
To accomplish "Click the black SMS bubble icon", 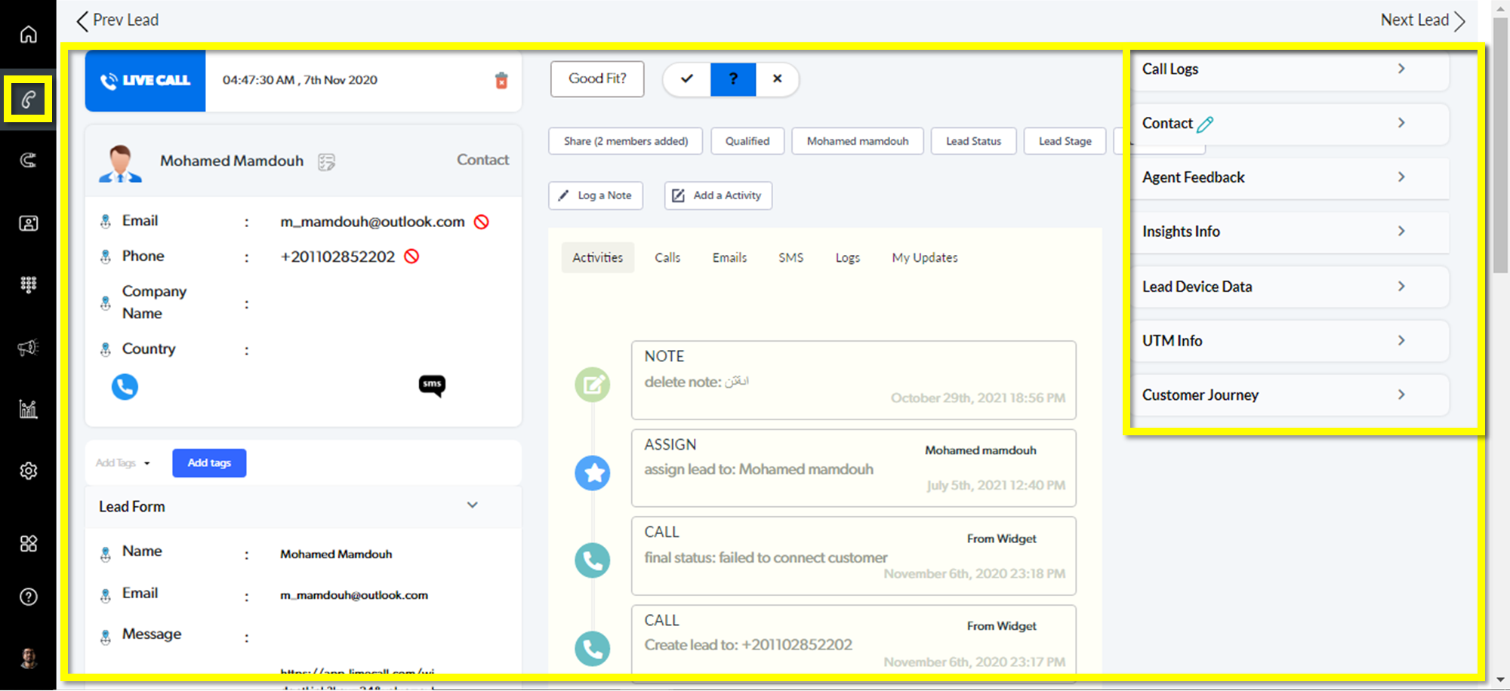I will [432, 385].
